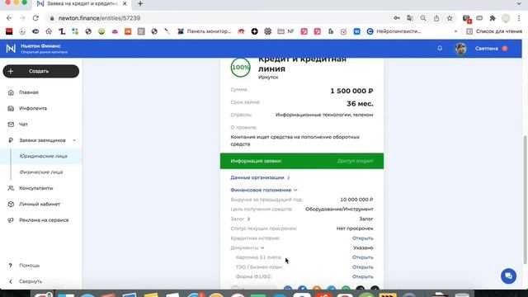Image resolution: width=528 pixels, height=297 pixels.
Task: Open Список для чтения
Action: tap(494, 31)
